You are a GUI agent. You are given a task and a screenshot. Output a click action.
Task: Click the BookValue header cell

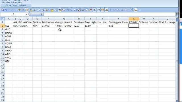point(48,22)
